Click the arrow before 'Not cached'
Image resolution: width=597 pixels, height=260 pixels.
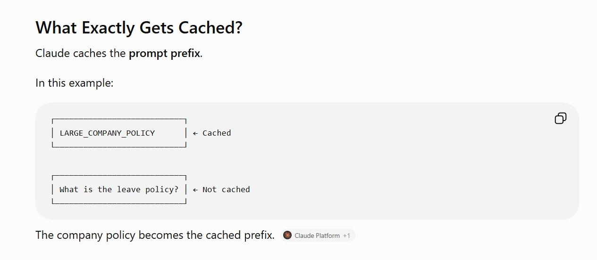[x=195, y=189]
